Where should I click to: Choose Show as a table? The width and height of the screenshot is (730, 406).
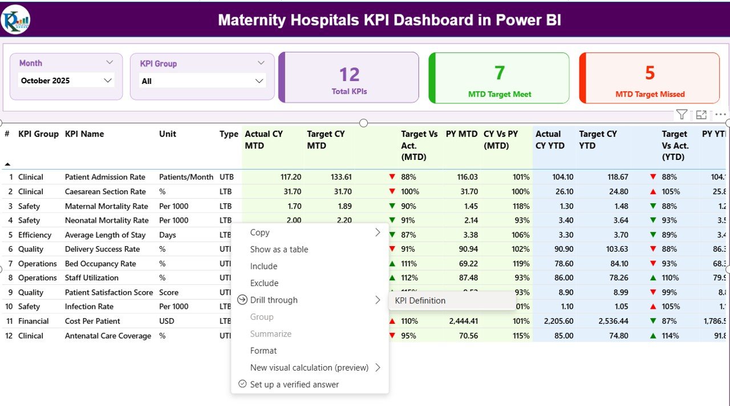coord(279,250)
